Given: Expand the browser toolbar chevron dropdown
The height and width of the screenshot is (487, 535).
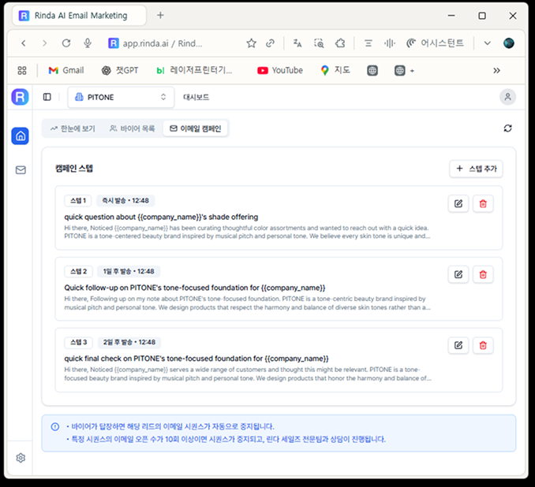Looking at the screenshot, I should tap(487, 43).
